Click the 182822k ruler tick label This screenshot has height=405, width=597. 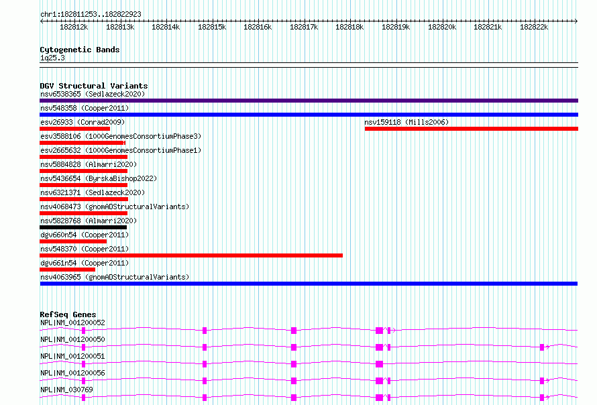click(534, 27)
